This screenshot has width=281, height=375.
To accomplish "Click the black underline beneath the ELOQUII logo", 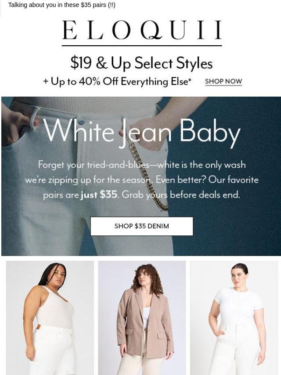I will point(142,45).
